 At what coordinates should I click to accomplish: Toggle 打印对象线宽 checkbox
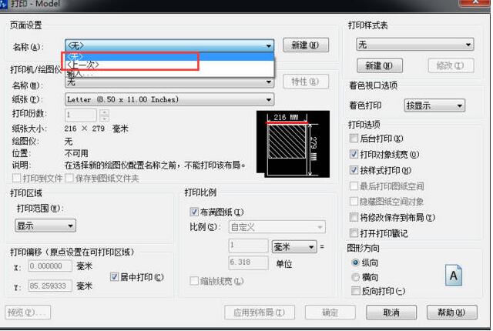click(354, 154)
